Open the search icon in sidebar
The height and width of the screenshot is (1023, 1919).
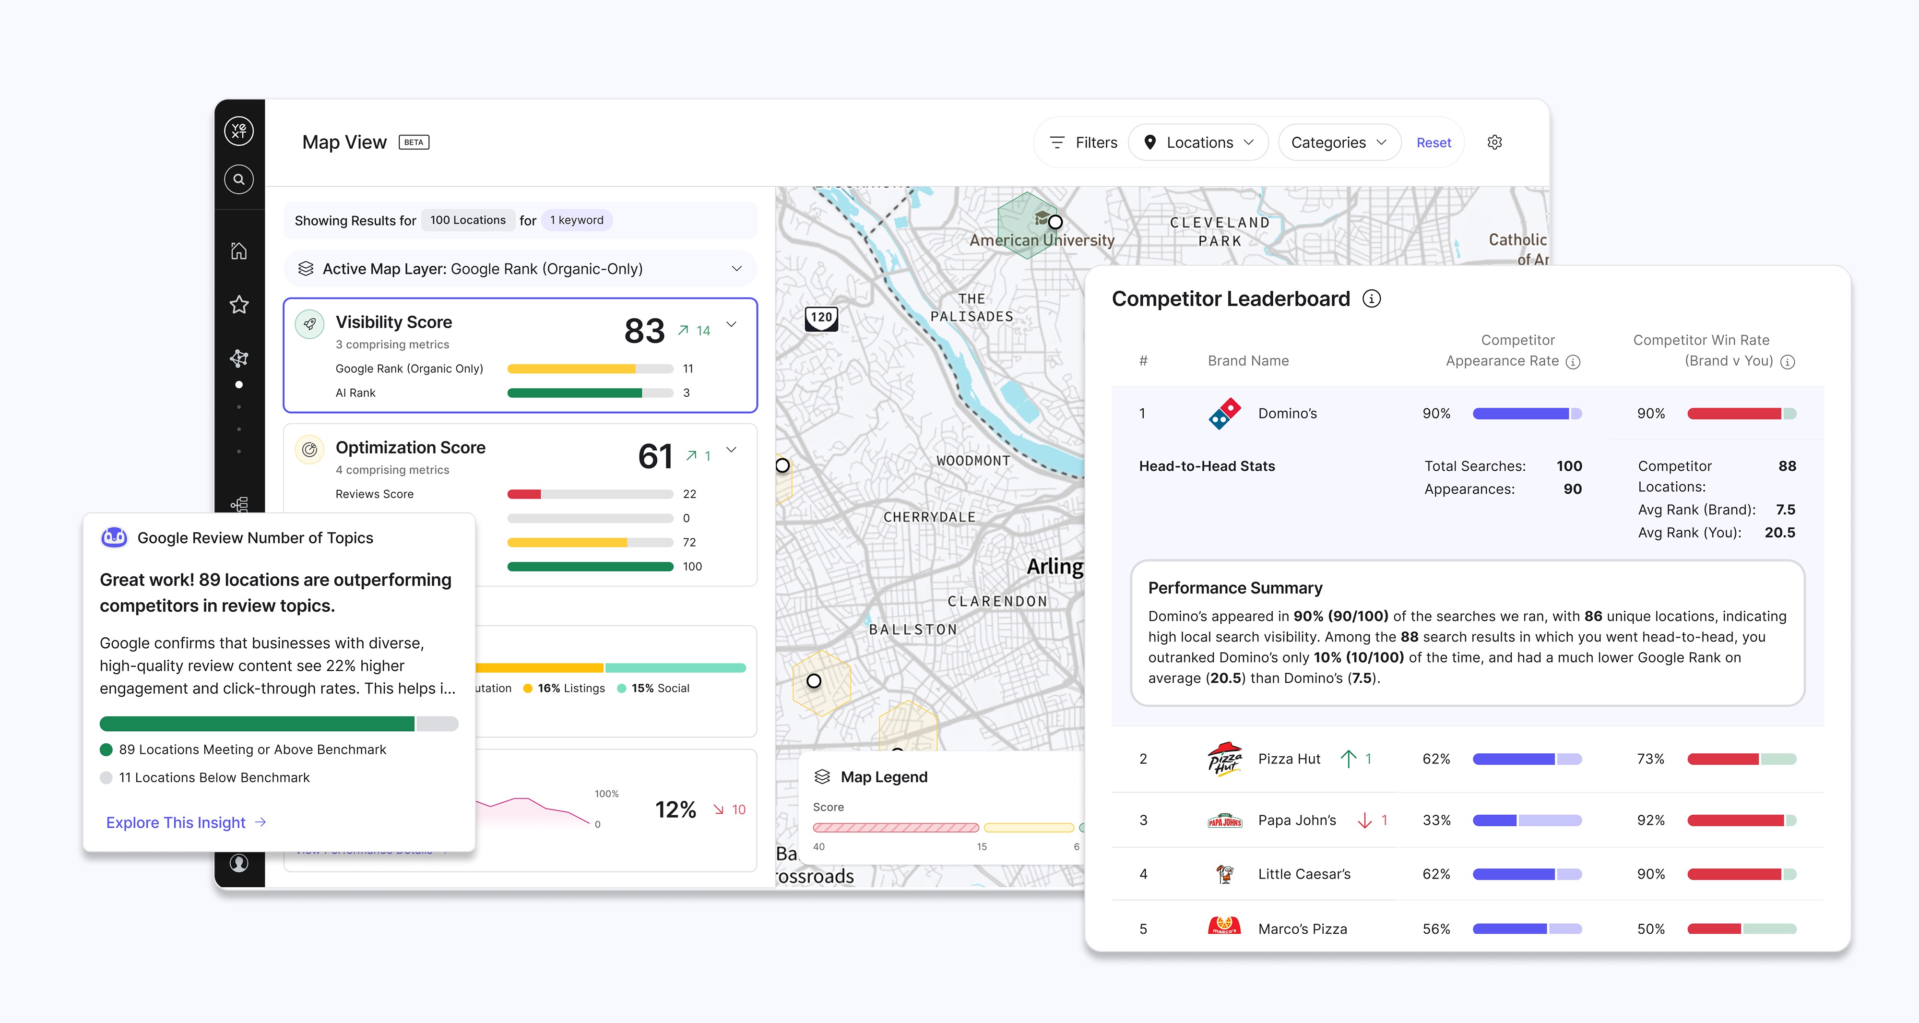[238, 179]
